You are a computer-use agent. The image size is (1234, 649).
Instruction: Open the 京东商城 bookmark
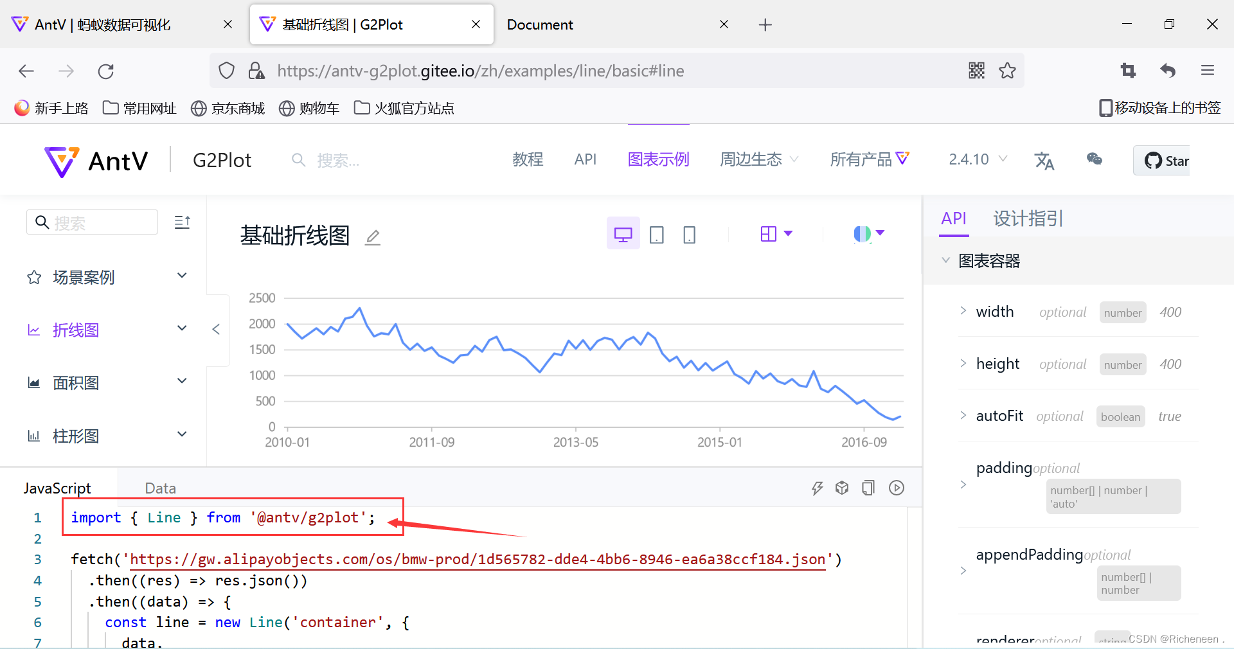[x=228, y=108]
